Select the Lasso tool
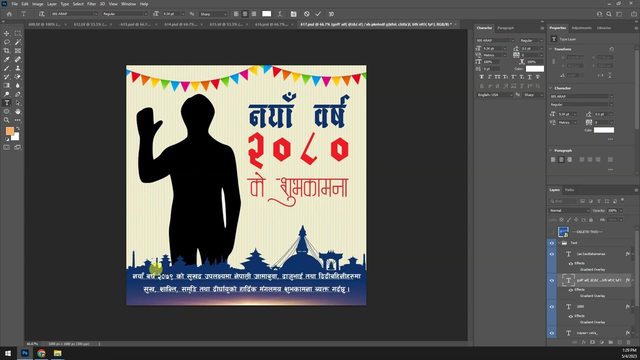 pos(6,42)
